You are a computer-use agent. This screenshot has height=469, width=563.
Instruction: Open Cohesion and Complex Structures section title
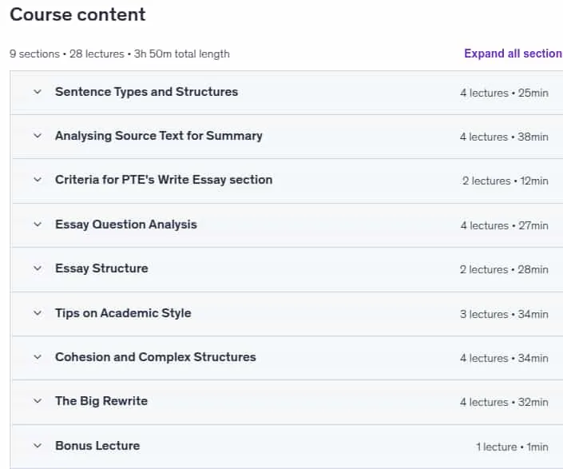(x=156, y=357)
